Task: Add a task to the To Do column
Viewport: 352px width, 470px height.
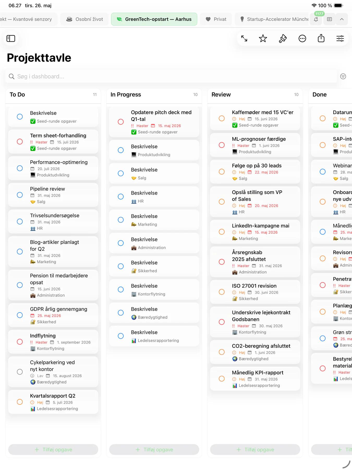Action: pos(53,449)
